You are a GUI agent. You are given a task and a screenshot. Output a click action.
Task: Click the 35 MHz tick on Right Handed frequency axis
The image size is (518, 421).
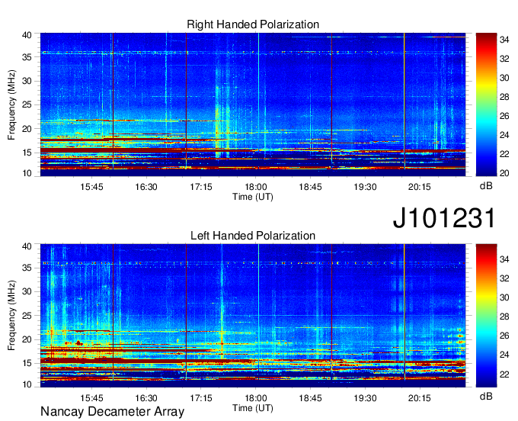point(27,57)
